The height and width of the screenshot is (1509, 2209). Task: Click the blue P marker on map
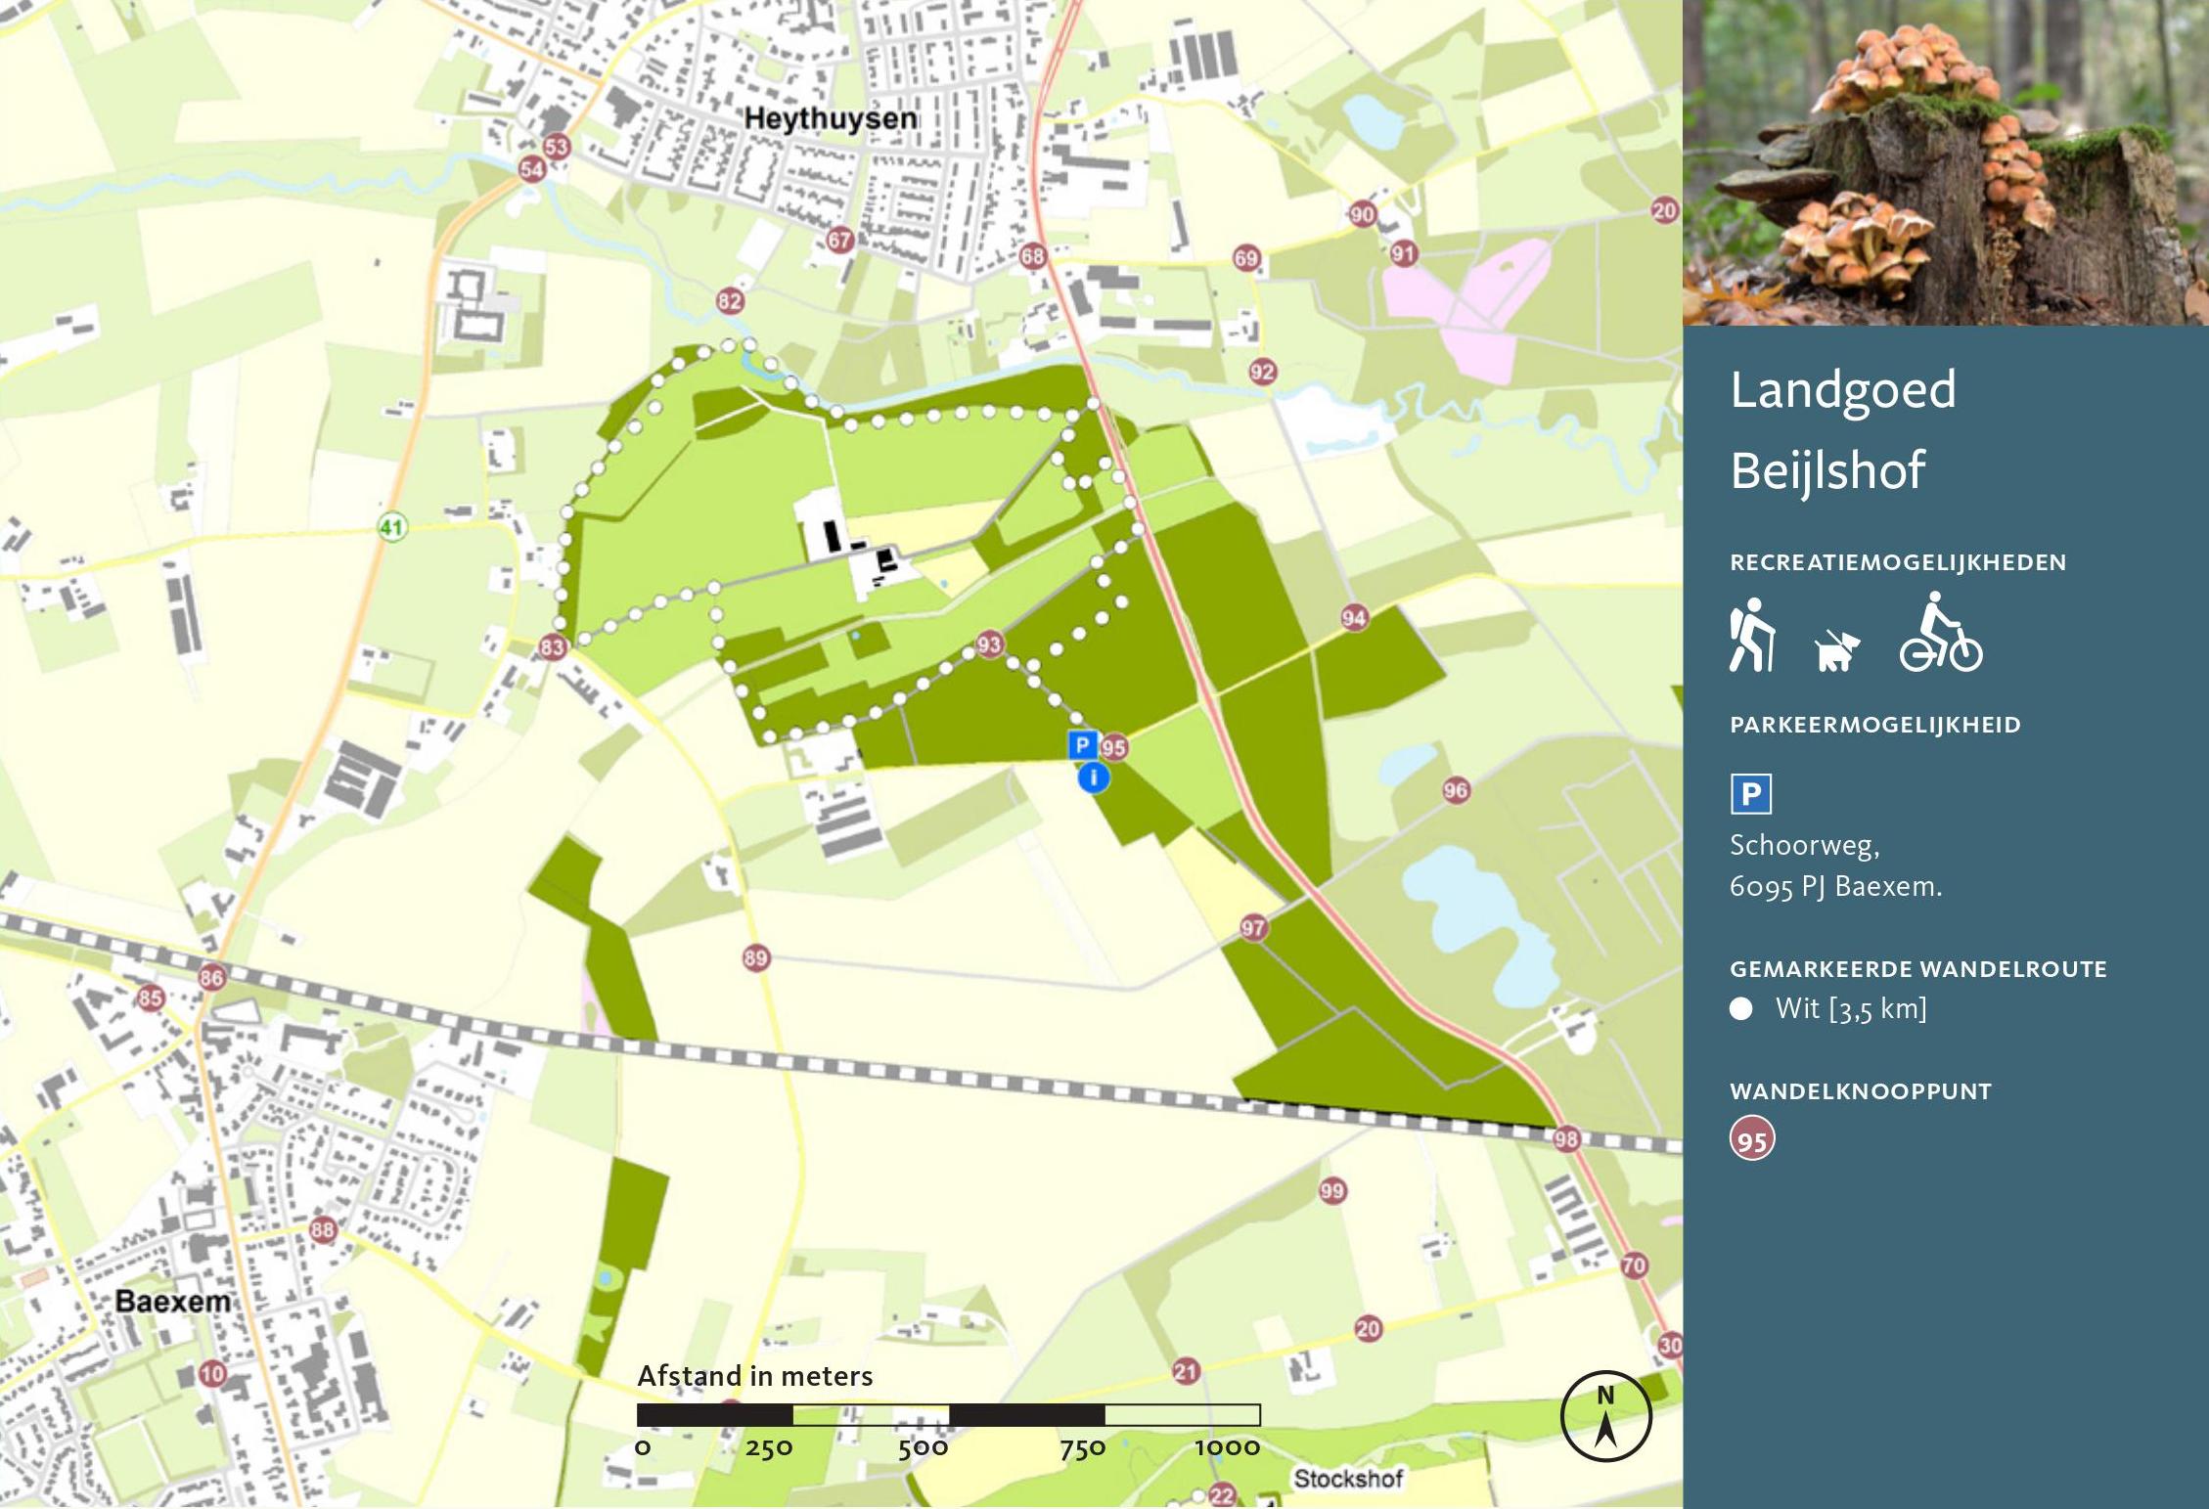(1082, 745)
